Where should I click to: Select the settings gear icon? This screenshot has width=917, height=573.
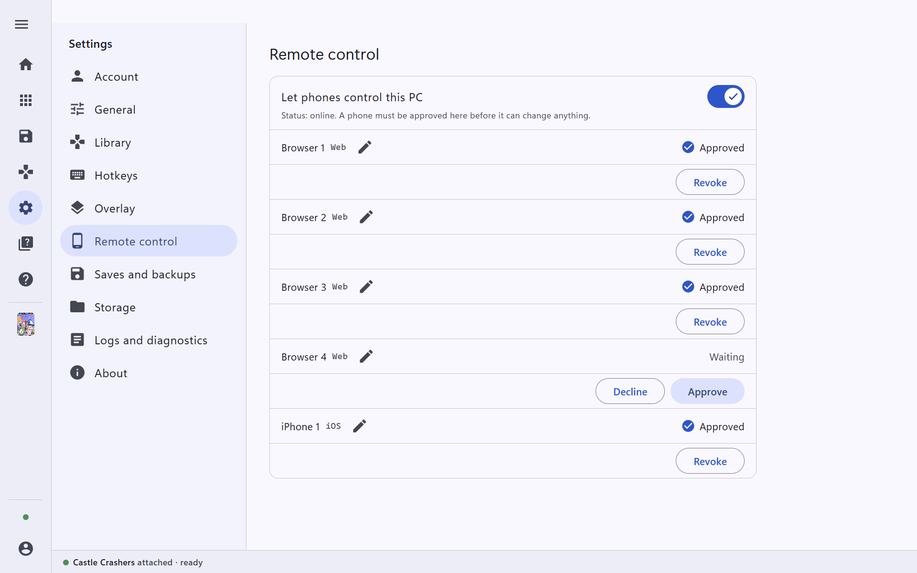coord(26,208)
